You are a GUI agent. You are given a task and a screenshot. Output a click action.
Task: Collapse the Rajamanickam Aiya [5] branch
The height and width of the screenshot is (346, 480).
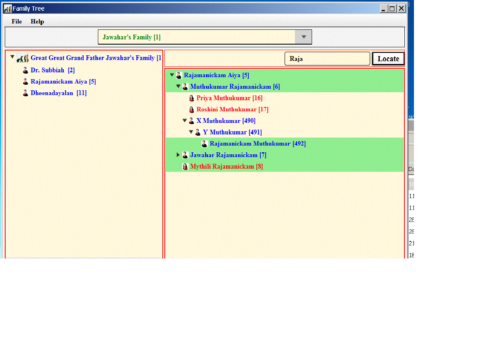(x=172, y=75)
